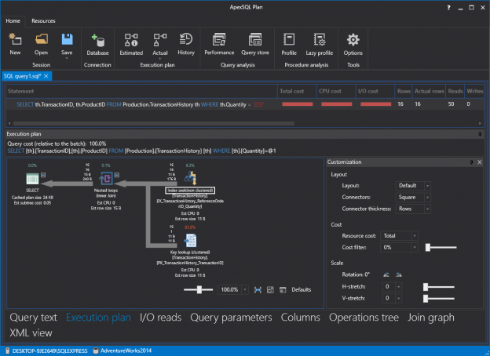The image size is (490, 356).
Task: Select the Index seek operator icon
Action: pyautogui.click(x=190, y=178)
